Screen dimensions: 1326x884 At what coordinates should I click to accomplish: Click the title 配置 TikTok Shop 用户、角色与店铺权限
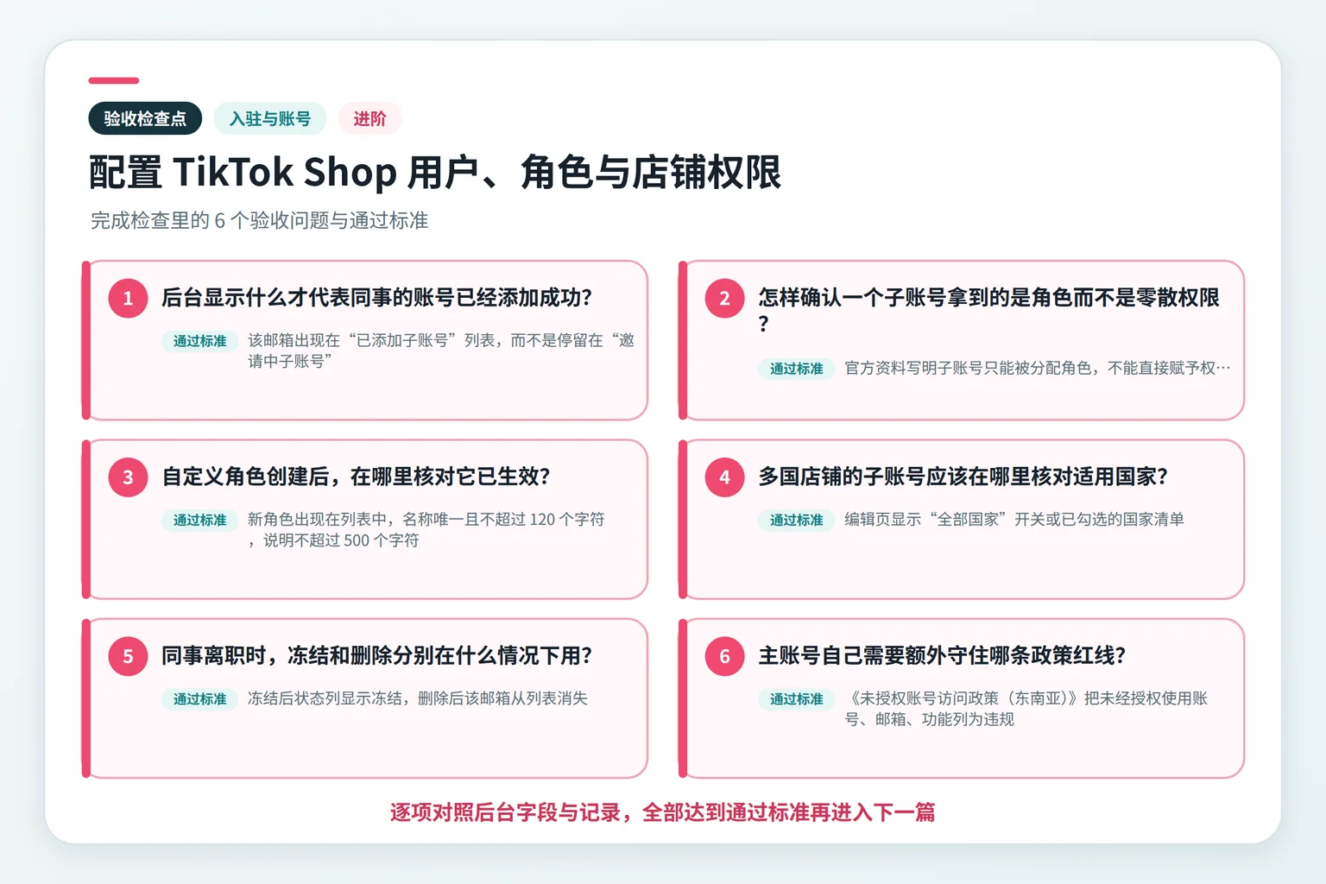pos(435,172)
